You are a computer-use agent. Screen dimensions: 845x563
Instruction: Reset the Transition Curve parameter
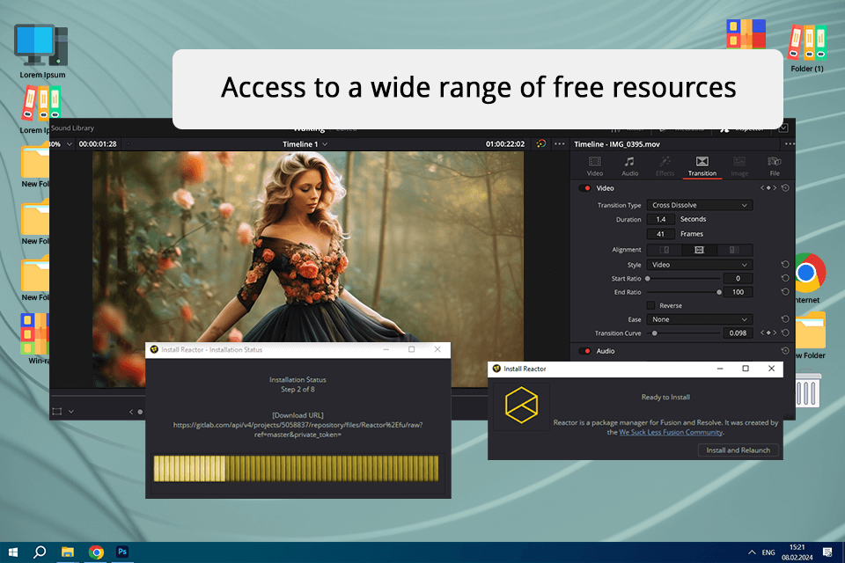tap(785, 333)
